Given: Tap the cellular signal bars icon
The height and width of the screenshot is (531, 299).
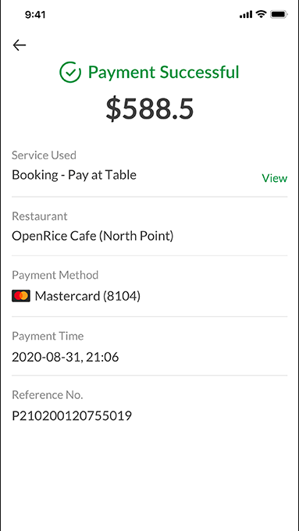Looking at the screenshot, I should (246, 15).
